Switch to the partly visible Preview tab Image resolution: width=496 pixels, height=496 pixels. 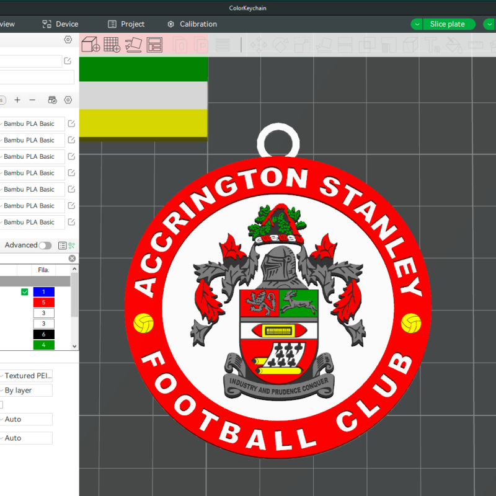pyautogui.click(x=7, y=24)
